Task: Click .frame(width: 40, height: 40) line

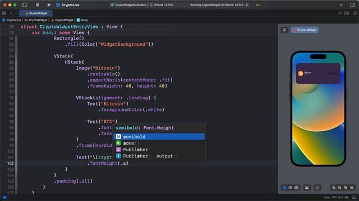Action: [127, 86]
